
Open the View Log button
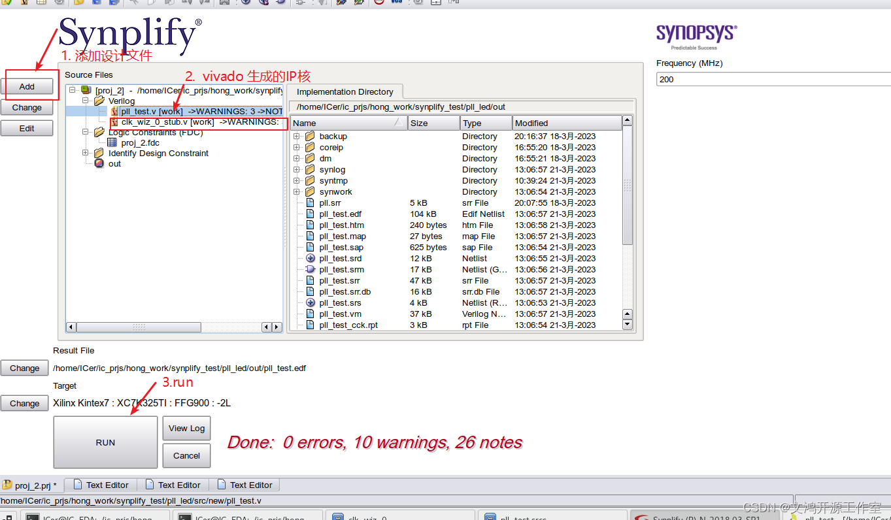click(x=186, y=428)
